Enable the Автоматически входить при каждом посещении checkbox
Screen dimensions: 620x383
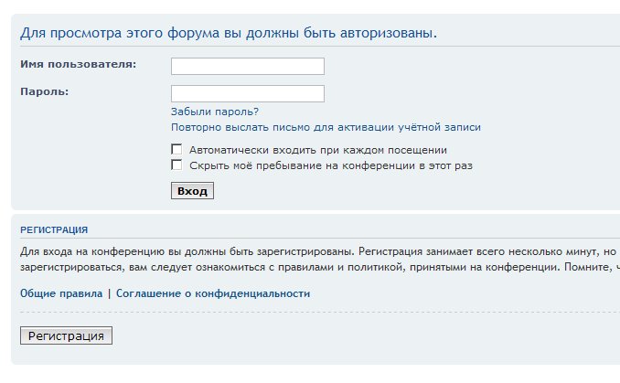click(x=176, y=149)
